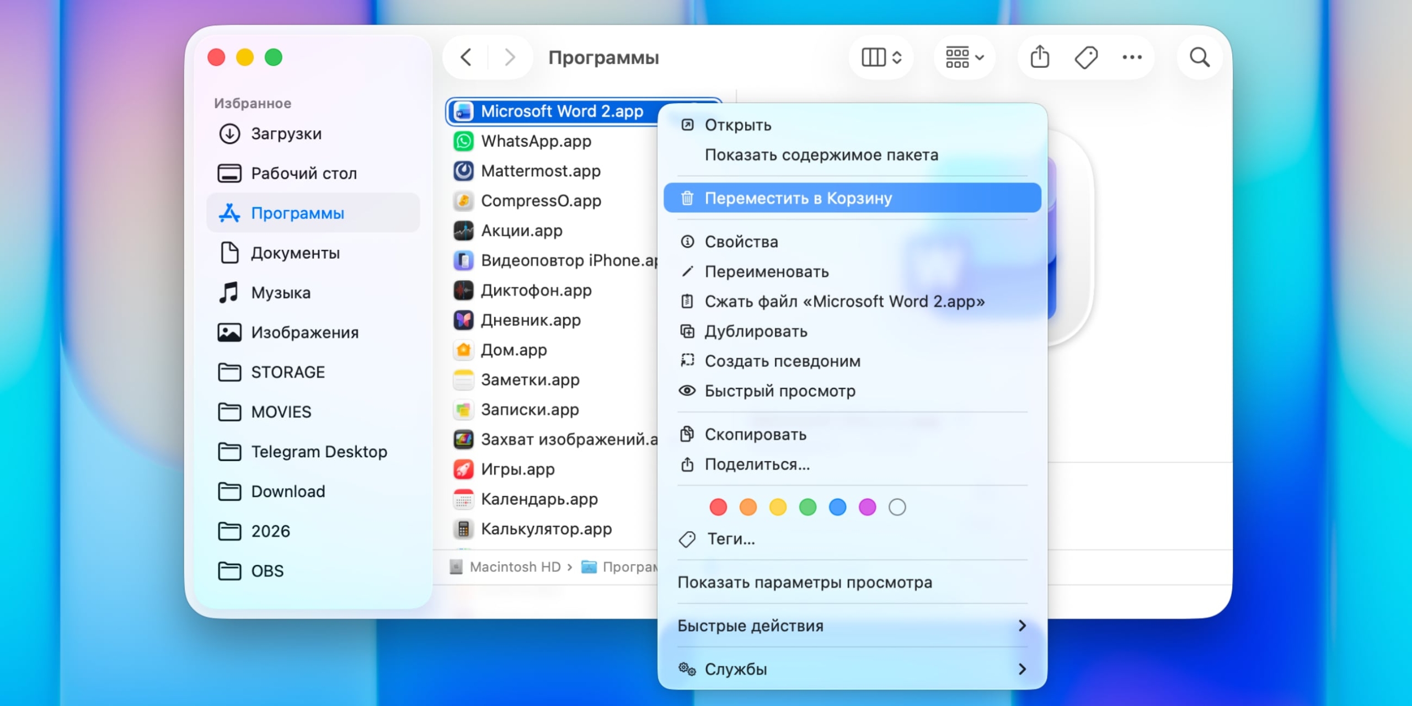Apply the red tag color swatch
The image size is (1412, 706).
point(718,507)
